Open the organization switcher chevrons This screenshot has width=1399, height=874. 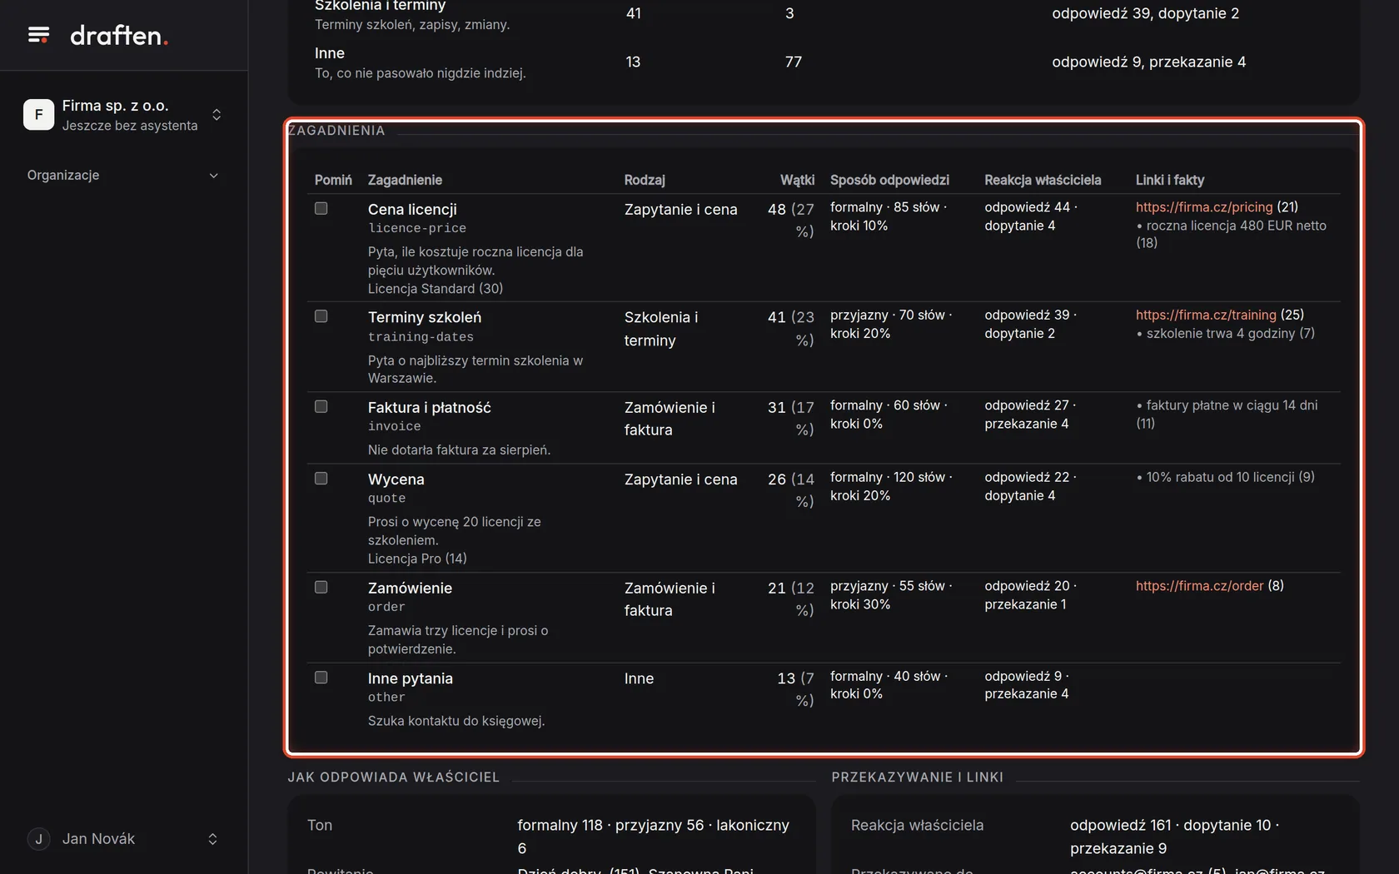pyautogui.click(x=217, y=115)
